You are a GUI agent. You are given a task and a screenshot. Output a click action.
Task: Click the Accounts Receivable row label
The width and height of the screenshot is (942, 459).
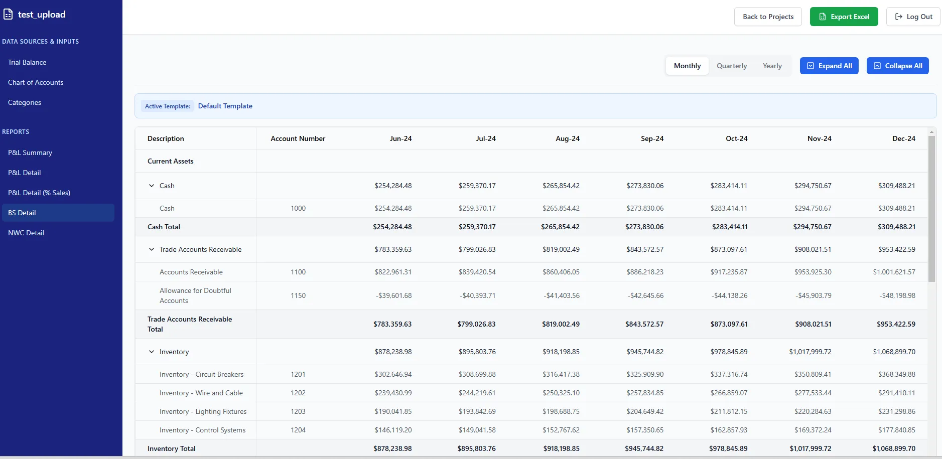click(x=191, y=272)
